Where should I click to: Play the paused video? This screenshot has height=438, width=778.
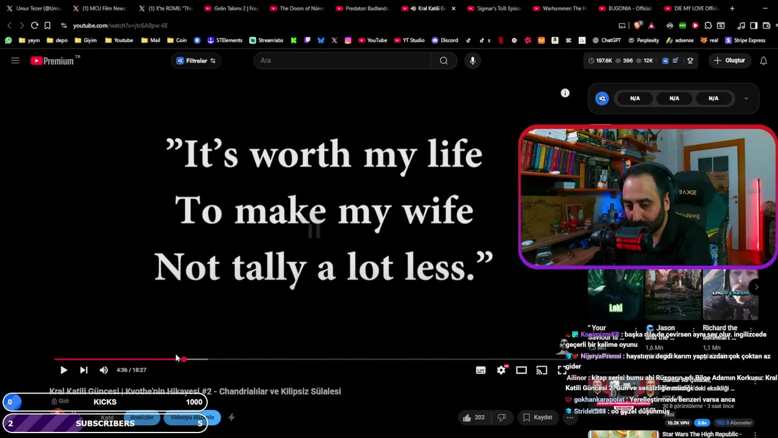(x=63, y=370)
